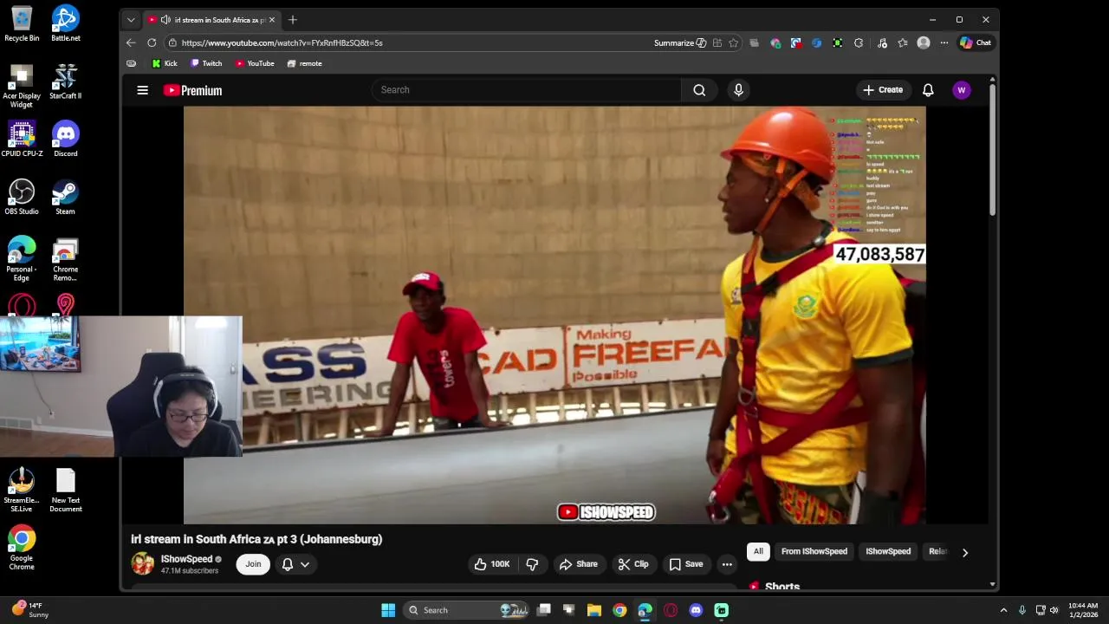Image resolution: width=1109 pixels, height=624 pixels.
Task: Open IShowSpeed channel name link
Action: point(186,559)
